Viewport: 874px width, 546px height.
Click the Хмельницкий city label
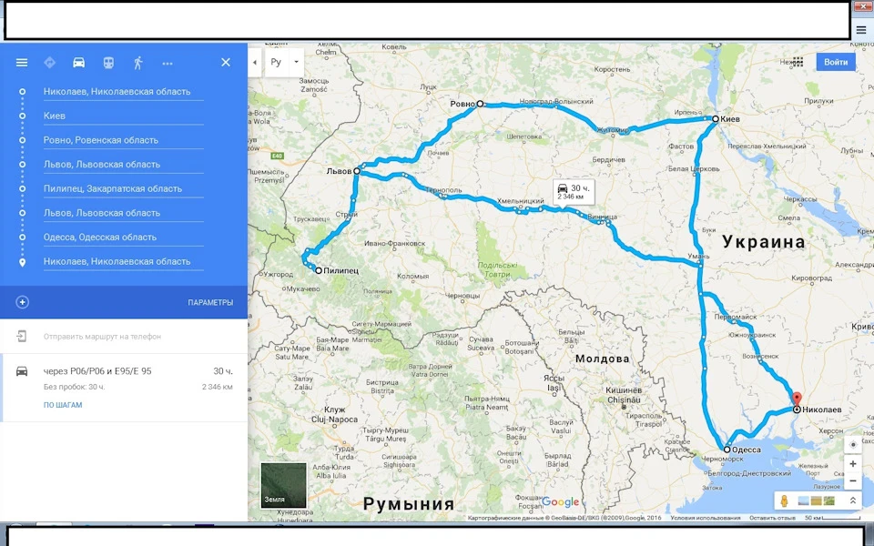click(520, 200)
